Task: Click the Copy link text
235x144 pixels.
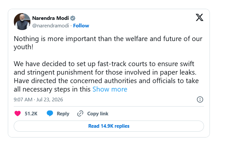Action: 98,114
